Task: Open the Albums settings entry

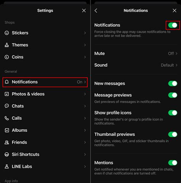Action: click(x=45, y=130)
